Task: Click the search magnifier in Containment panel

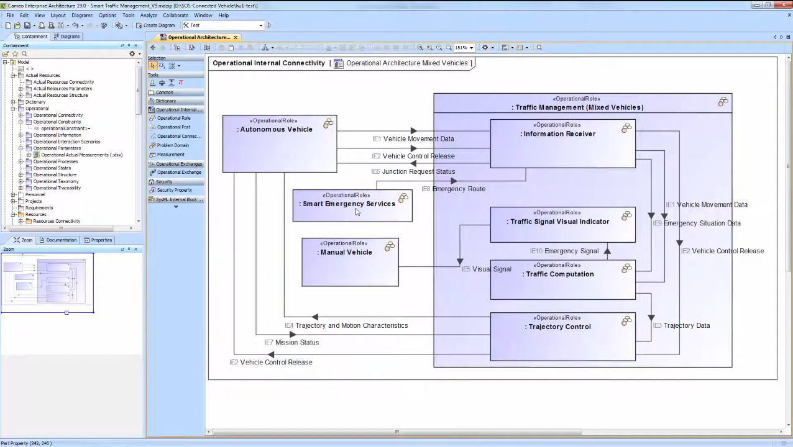Action: 24,54
